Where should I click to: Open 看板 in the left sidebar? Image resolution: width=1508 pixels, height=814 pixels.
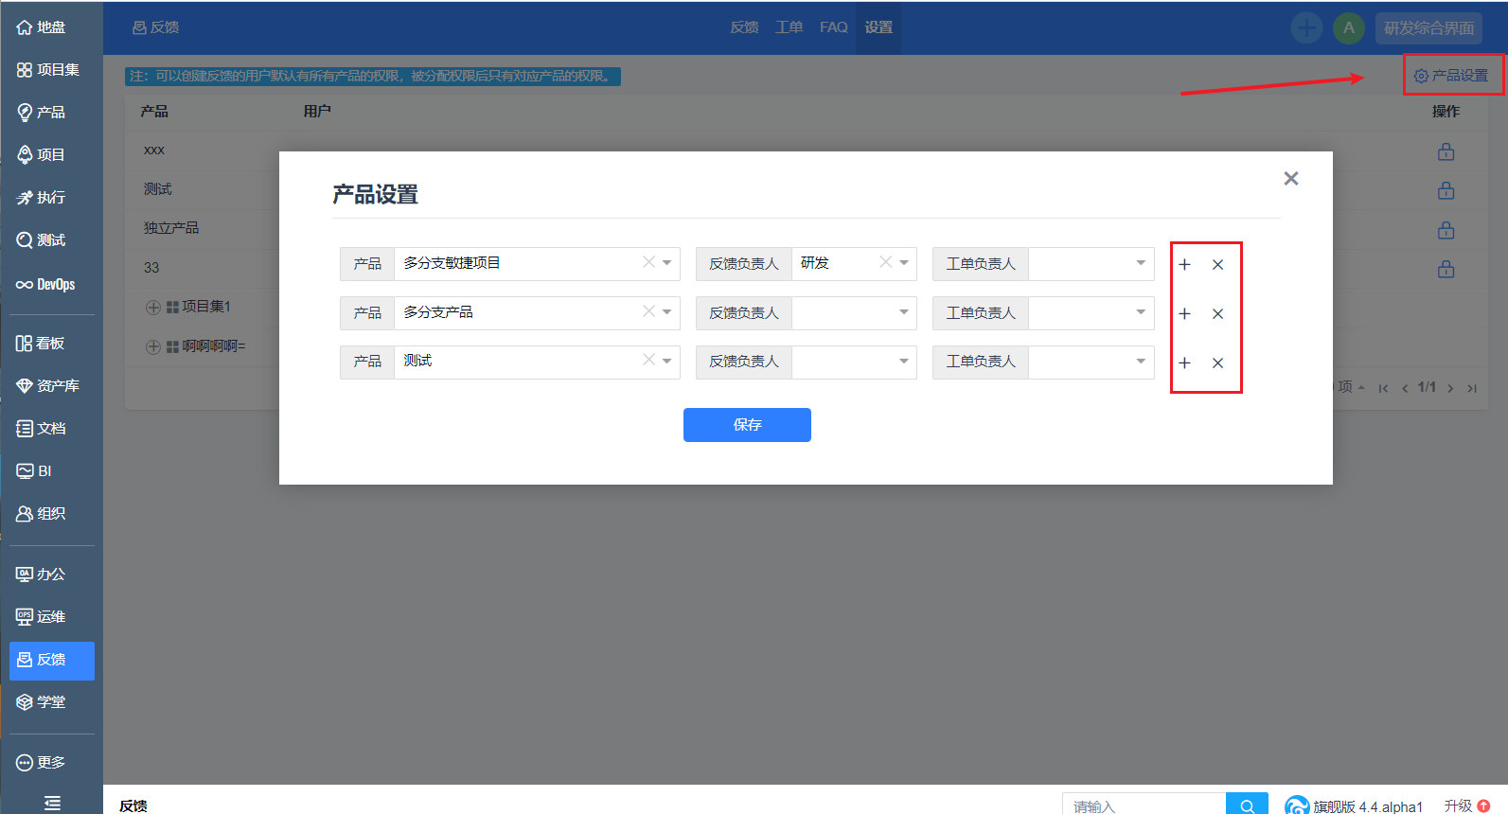41,344
